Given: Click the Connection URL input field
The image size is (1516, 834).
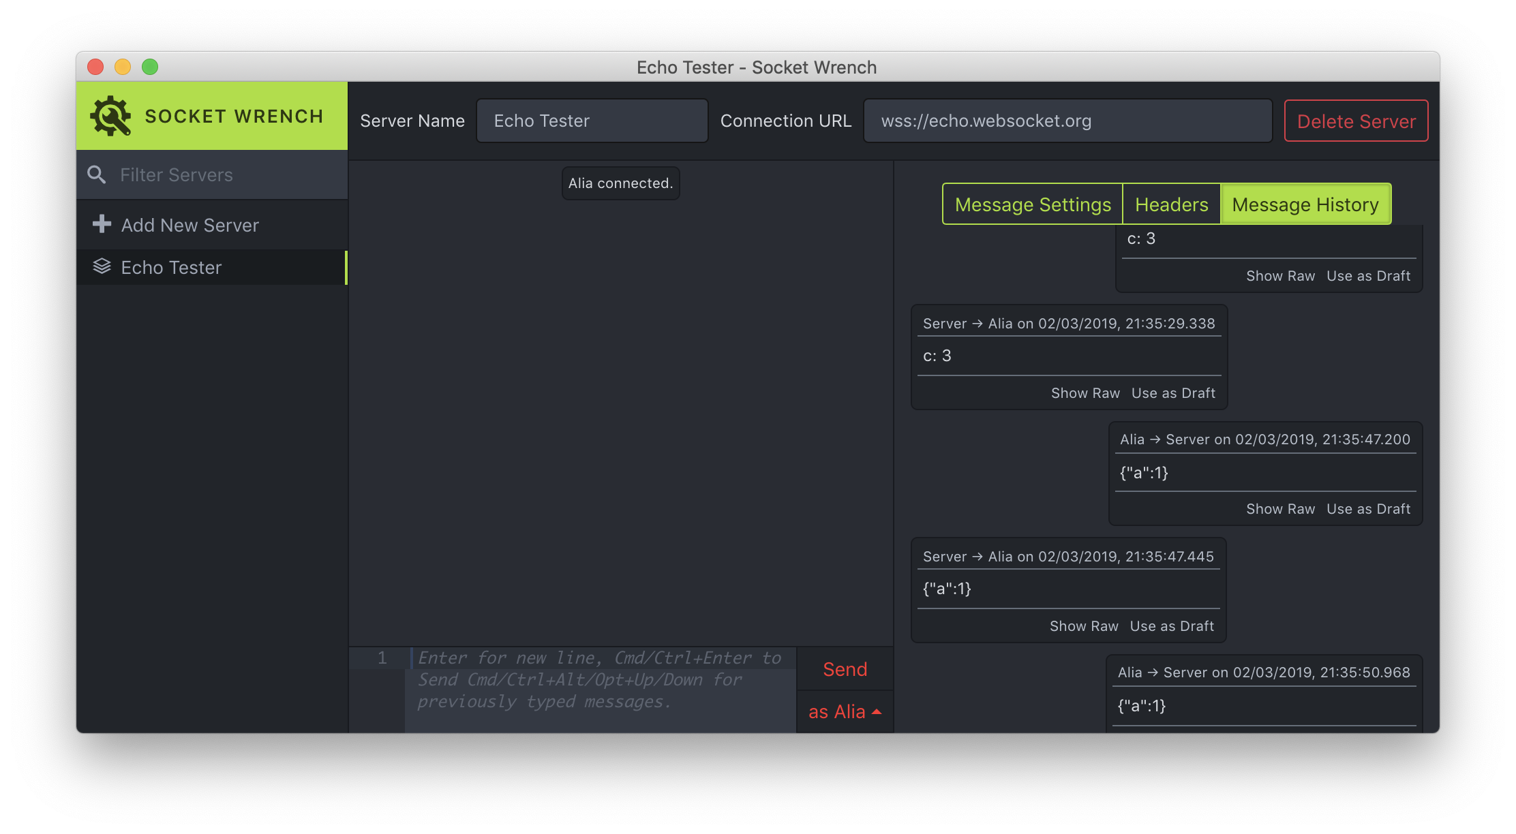Looking at the screenshot, I should pyautogui.click(x=1067, y=121).
